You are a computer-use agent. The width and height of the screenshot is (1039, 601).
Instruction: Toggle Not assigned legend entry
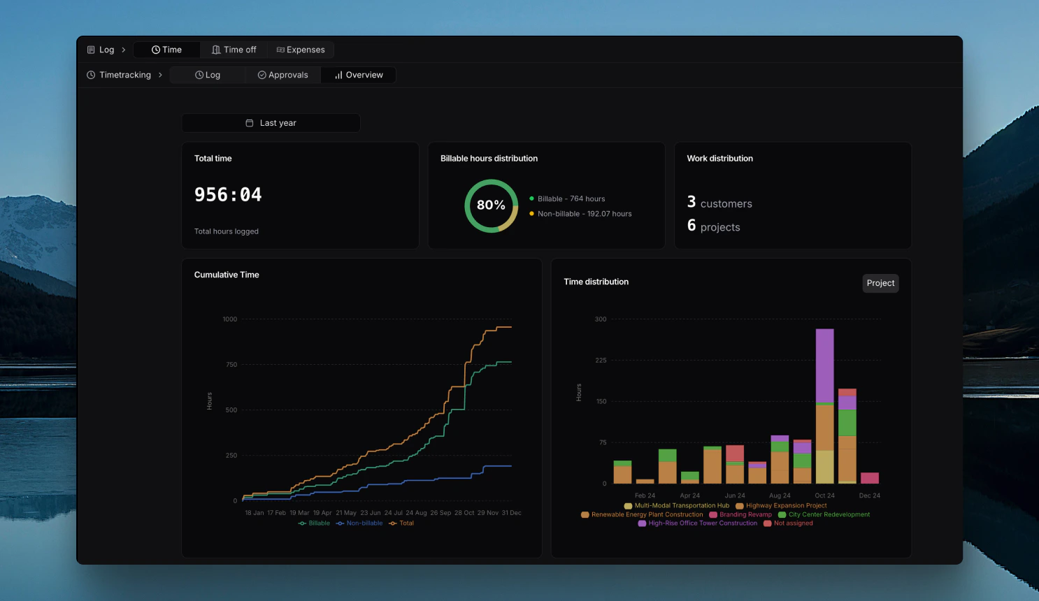point(788,523)
